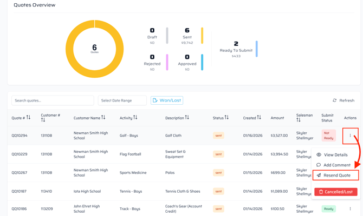Click the Won/Lost button
The height and width of the screenshot is (216, 363).
pyautogui.click(x=167, y=100)
